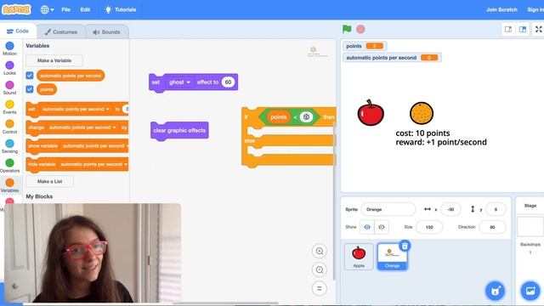Click the clear graphic effects block
The width and height of the screenshot is (544, 306).
point(179,130)
